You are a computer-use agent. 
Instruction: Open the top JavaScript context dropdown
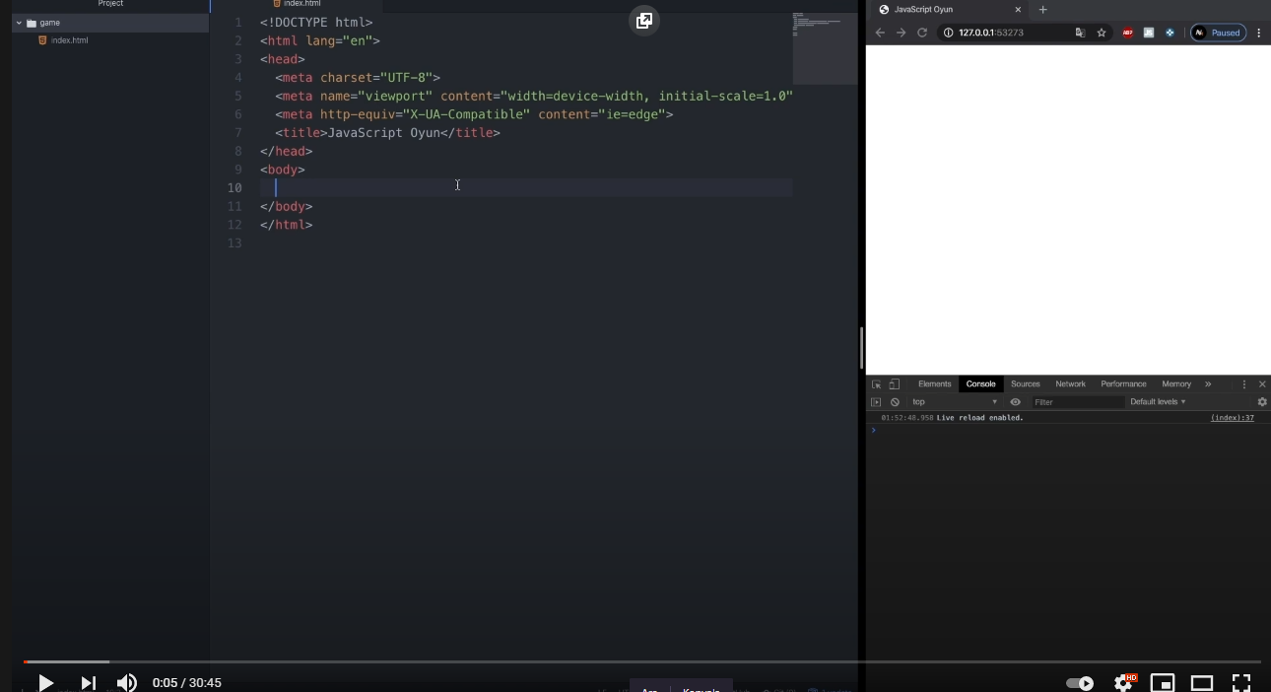(954, 401)
